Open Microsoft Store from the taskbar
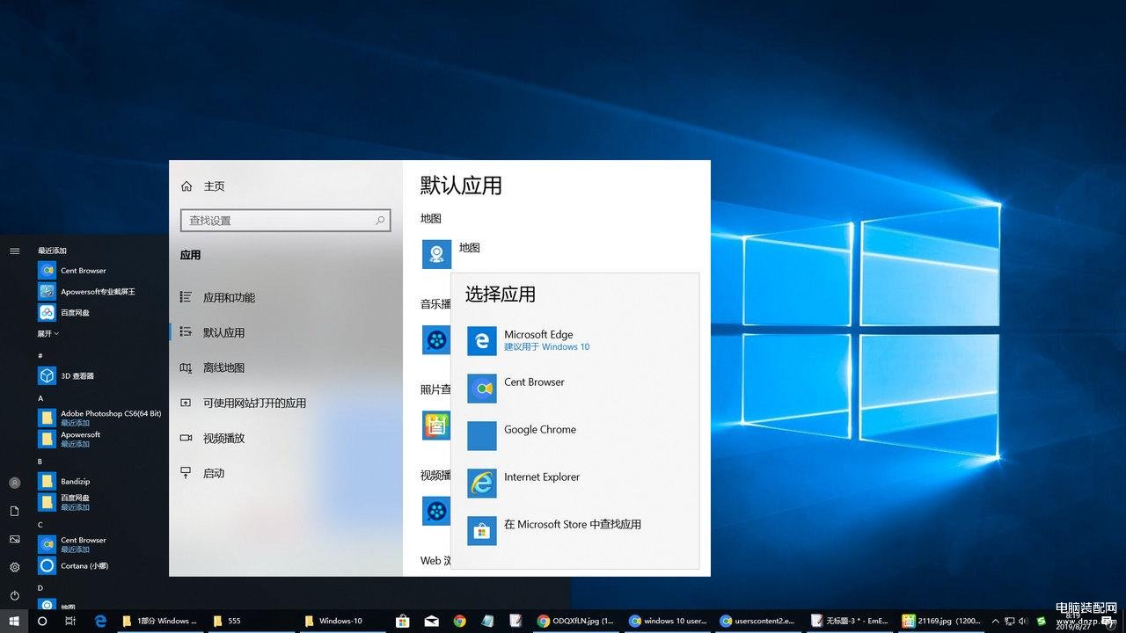 click(x=403, y=621)
